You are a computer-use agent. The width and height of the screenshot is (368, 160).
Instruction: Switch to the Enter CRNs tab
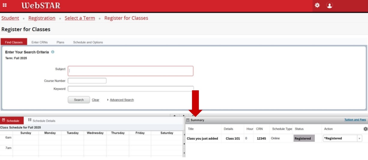(39, 42)
